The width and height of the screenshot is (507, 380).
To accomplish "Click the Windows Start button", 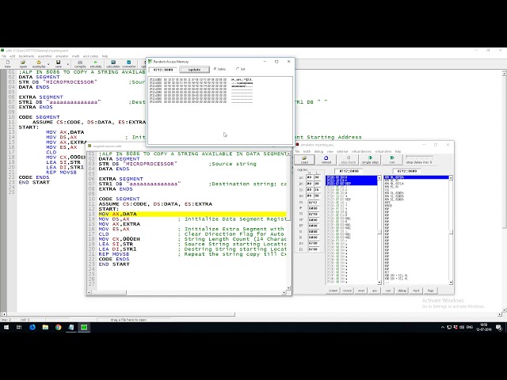I will [6, 327].
